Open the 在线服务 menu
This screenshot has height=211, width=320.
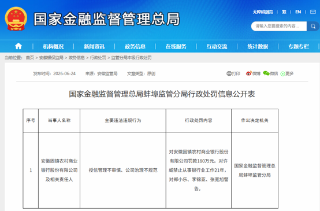176,47
